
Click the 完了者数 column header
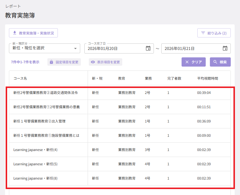[x=174, y=78]
